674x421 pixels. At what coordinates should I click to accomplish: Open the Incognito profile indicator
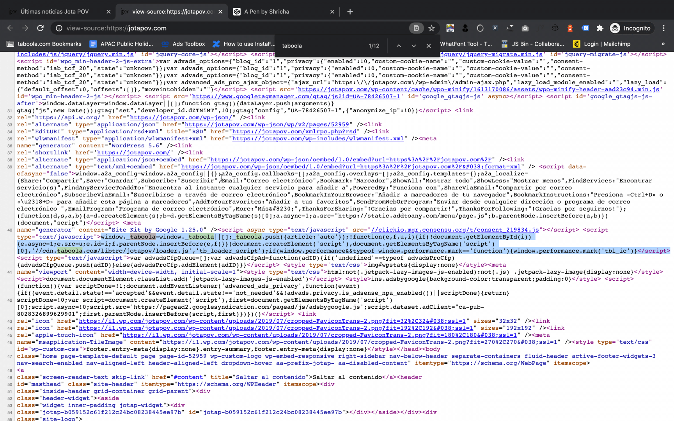[x=631, y=28]
